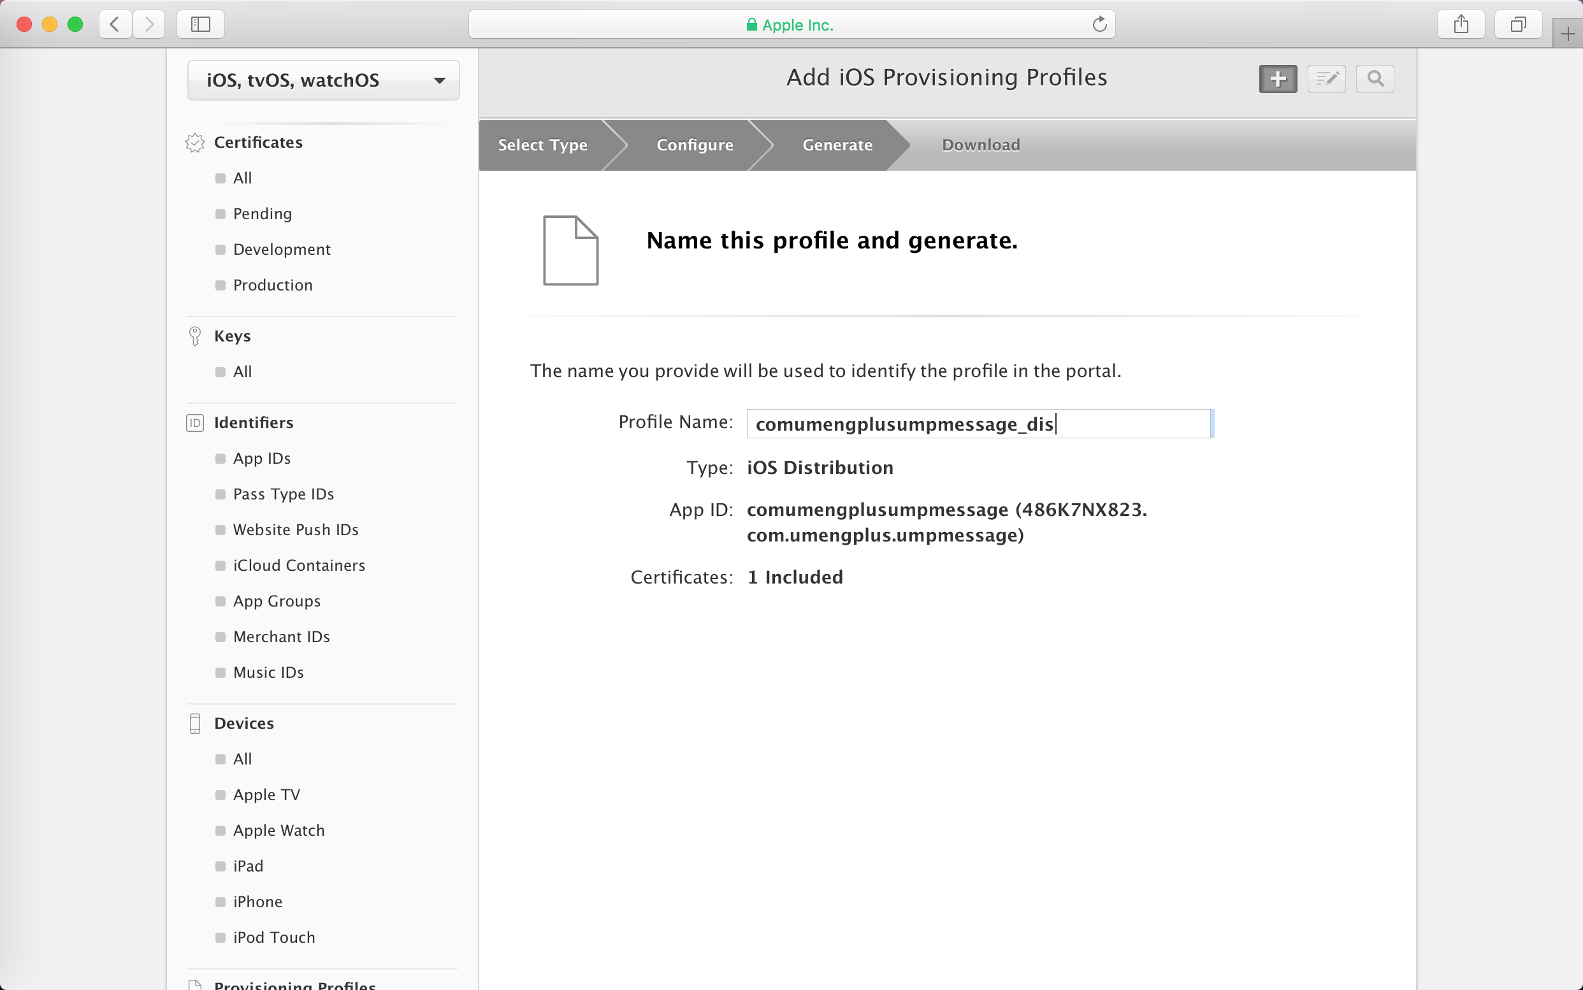The width and height of the screenshot is (1583, 990).
Task: Reload the page using refresh icon
Action: pyautogui.click(x=1099, y=25)
